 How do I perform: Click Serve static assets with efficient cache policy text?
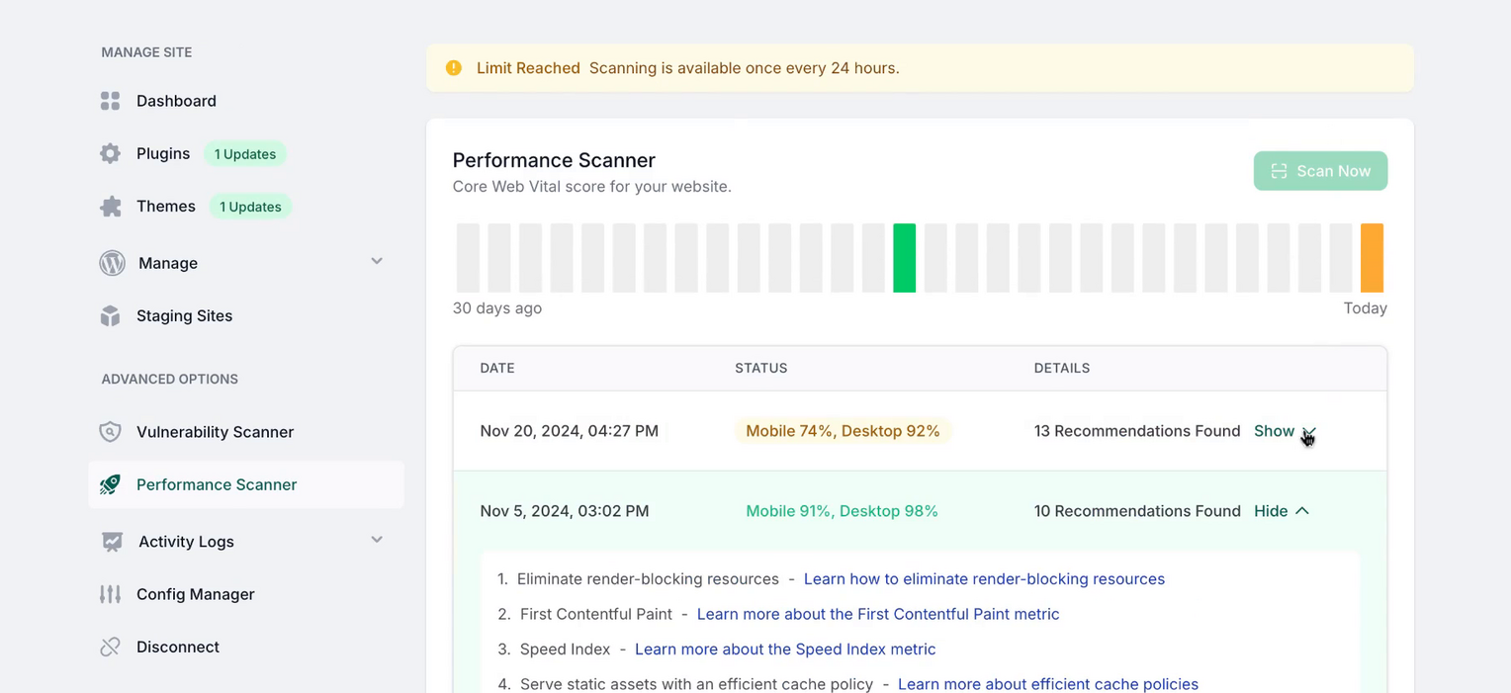coord(696,684)
